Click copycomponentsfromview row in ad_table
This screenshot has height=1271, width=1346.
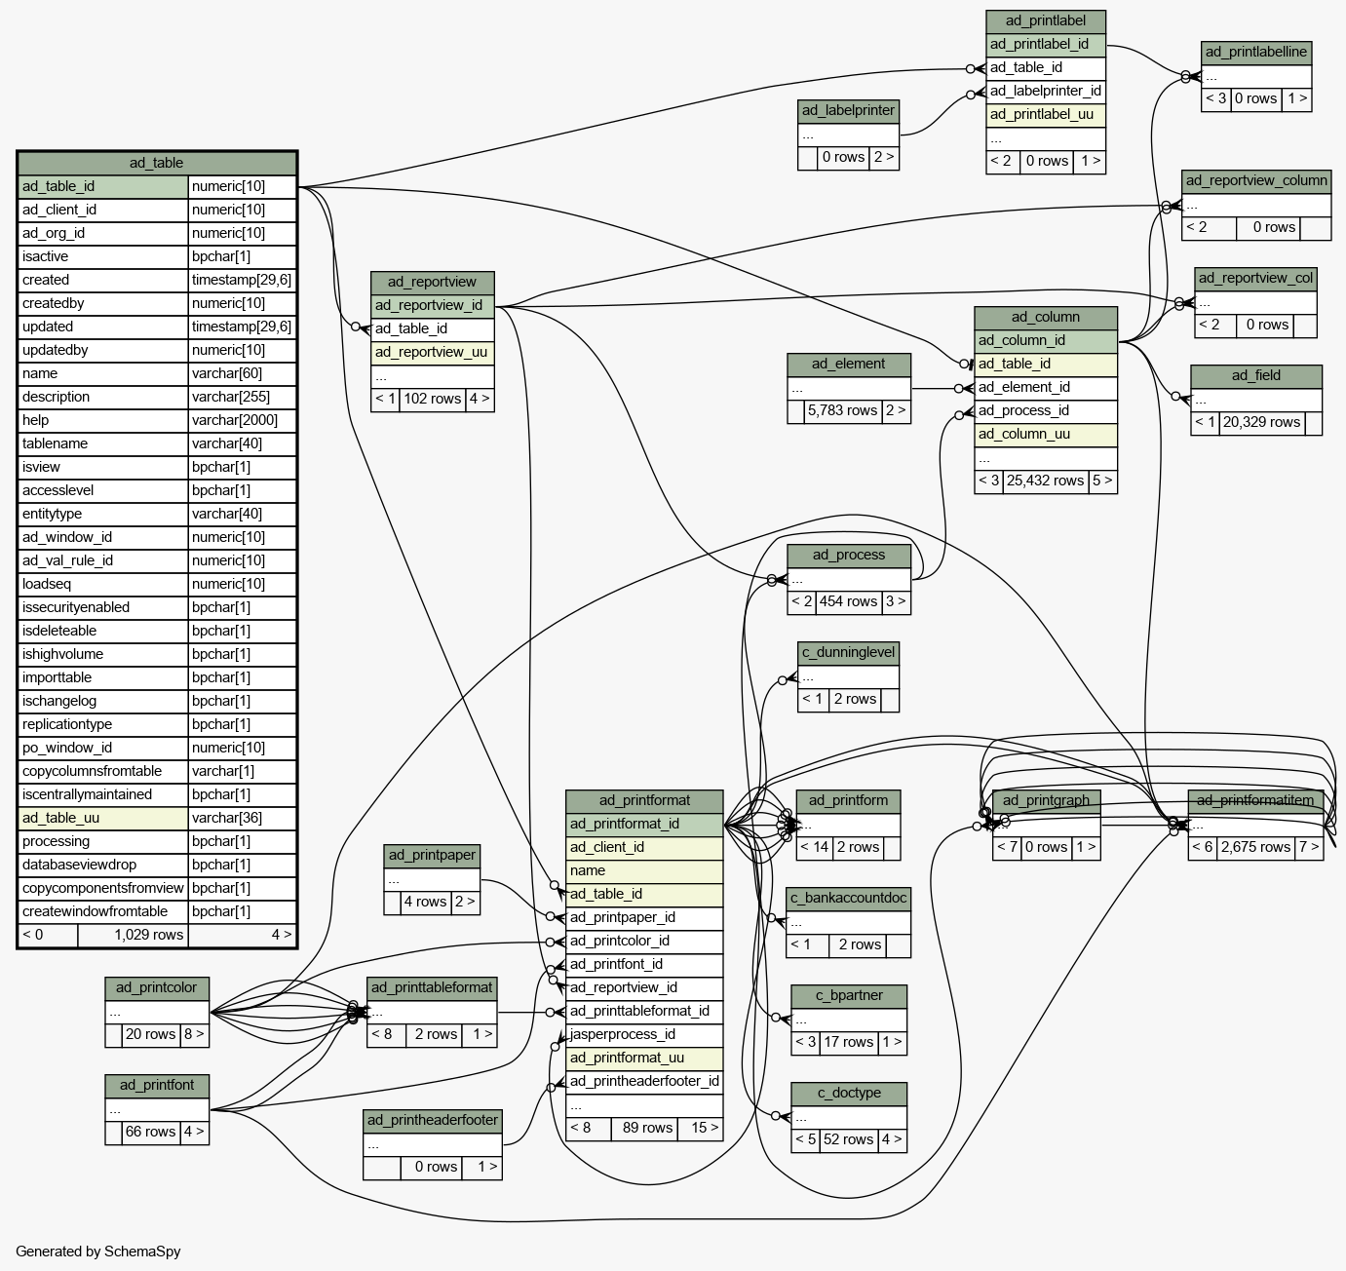pyautogui.click(x=157, y=888)
